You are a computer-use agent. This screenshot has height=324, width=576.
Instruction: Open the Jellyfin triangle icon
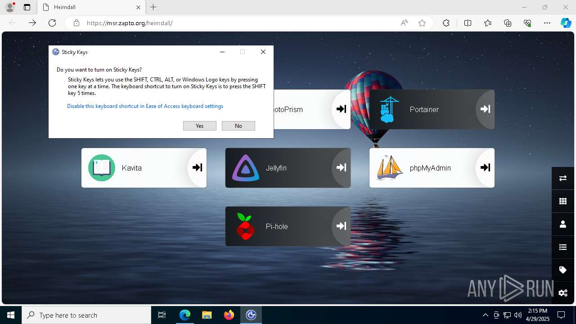[246, 168]
